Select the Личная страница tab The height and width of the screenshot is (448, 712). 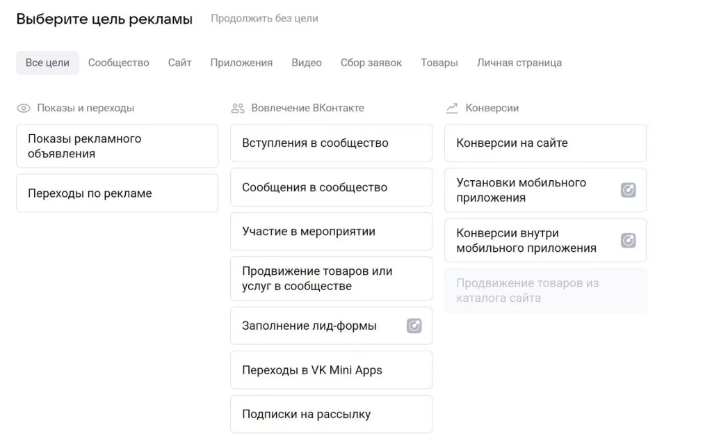(519, 63)
